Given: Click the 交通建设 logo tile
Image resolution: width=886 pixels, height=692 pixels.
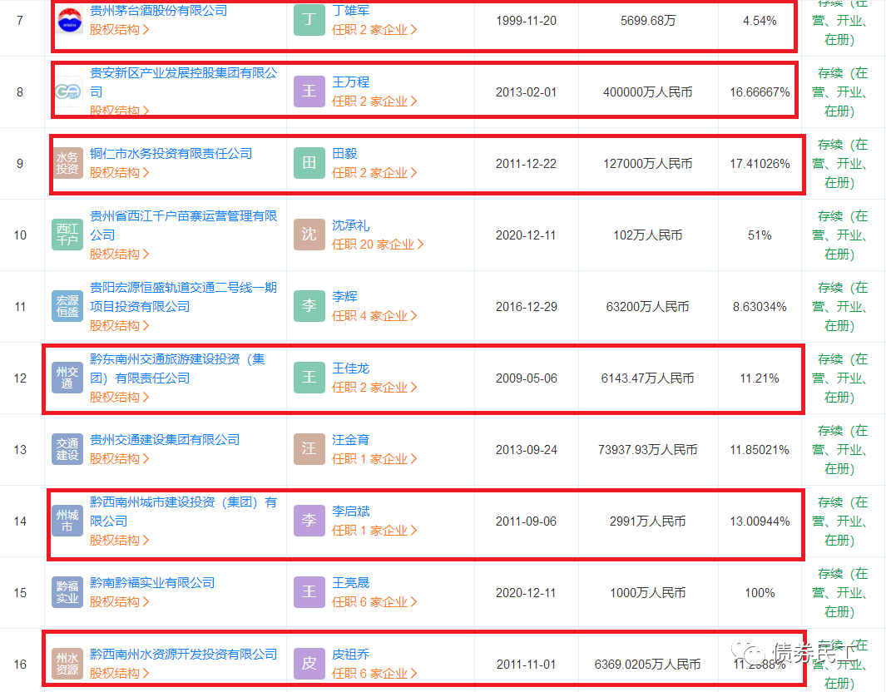Looking at the screenshot, I should pyautogui.click(x=67, y=449).
